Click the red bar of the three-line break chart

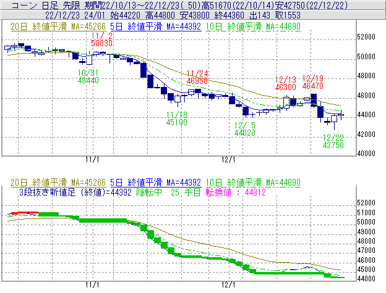25,213
